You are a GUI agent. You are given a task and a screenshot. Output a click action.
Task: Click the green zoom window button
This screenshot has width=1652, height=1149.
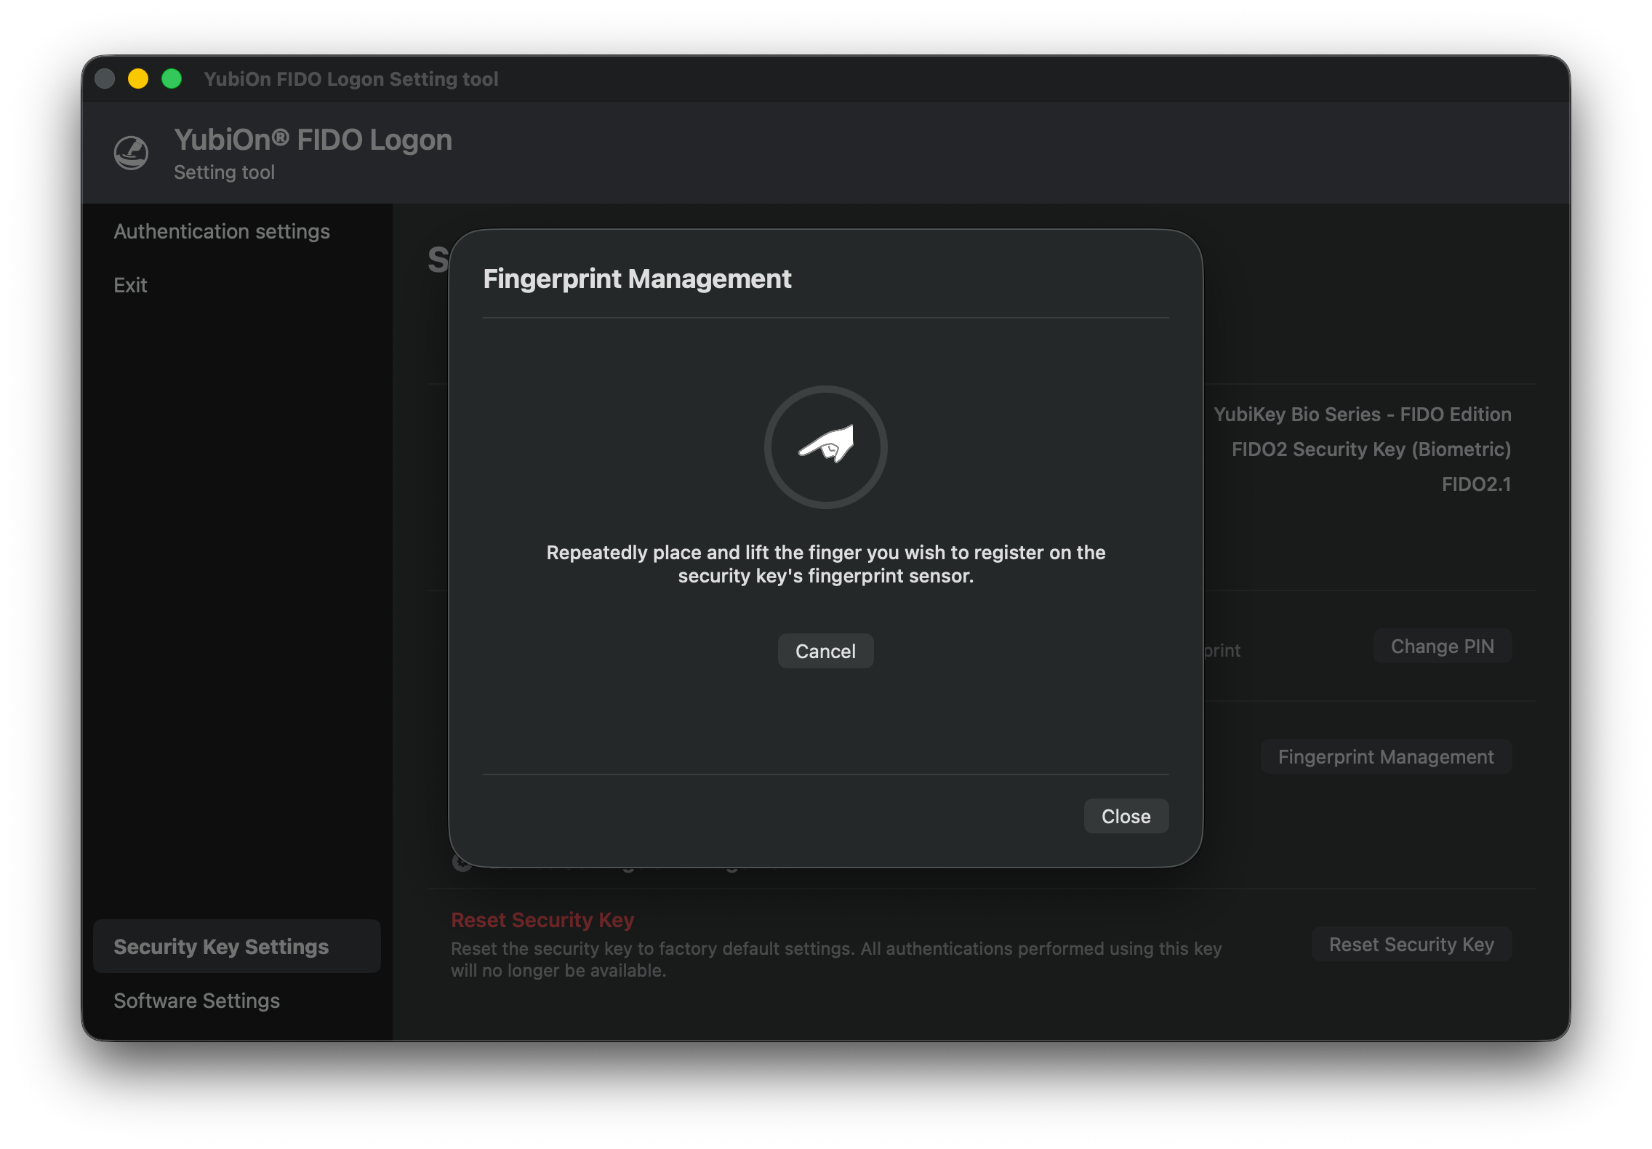coord(172,79)
